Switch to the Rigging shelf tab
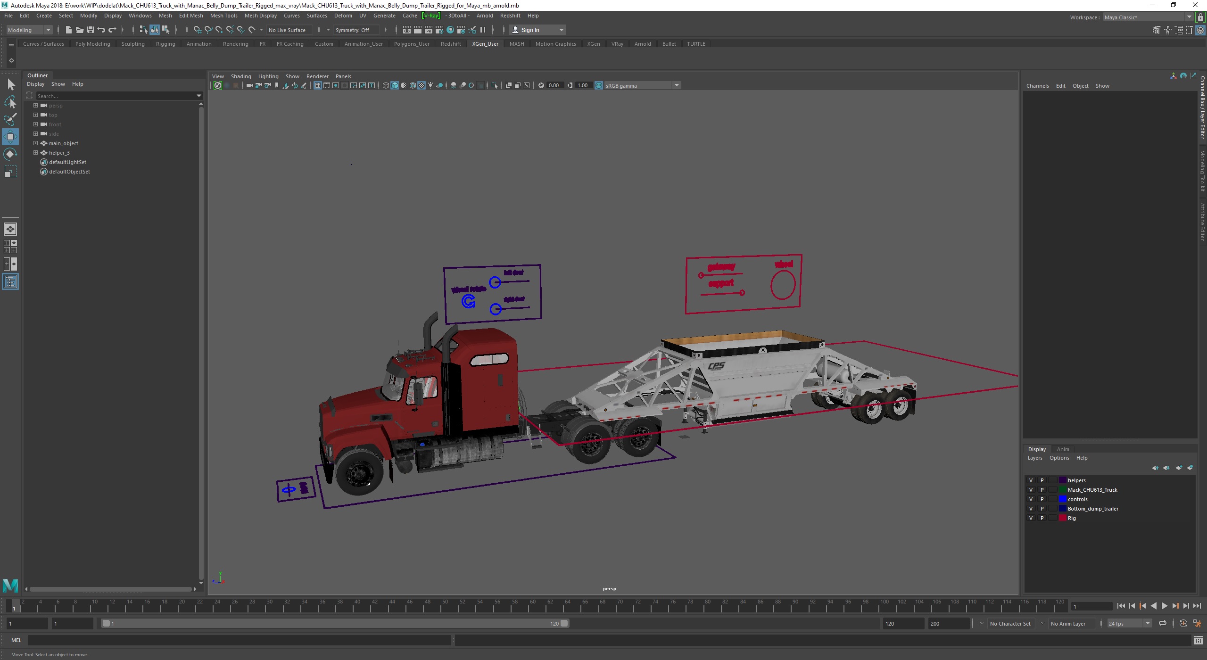 [165, 44]
